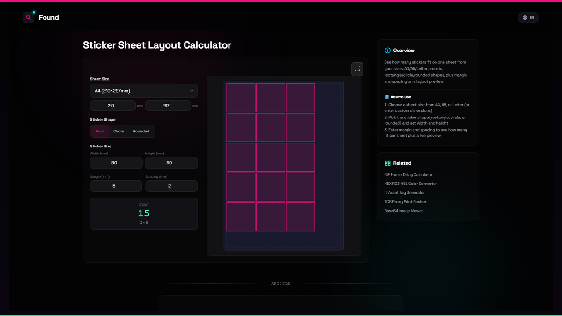Click the Spacing (mm) field

tap(171, 186)
